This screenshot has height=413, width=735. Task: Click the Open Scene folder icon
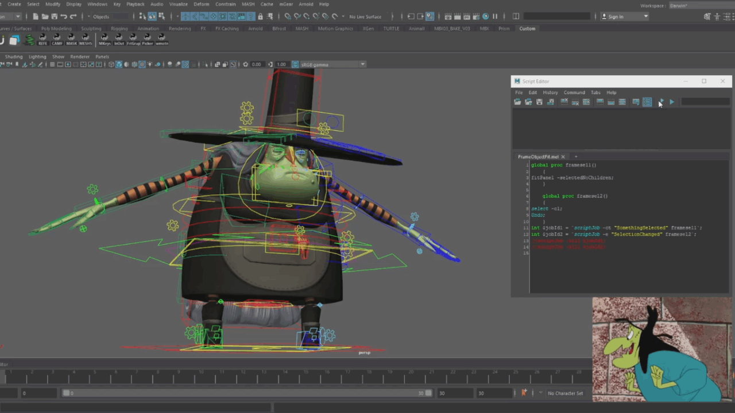point(45,17)
